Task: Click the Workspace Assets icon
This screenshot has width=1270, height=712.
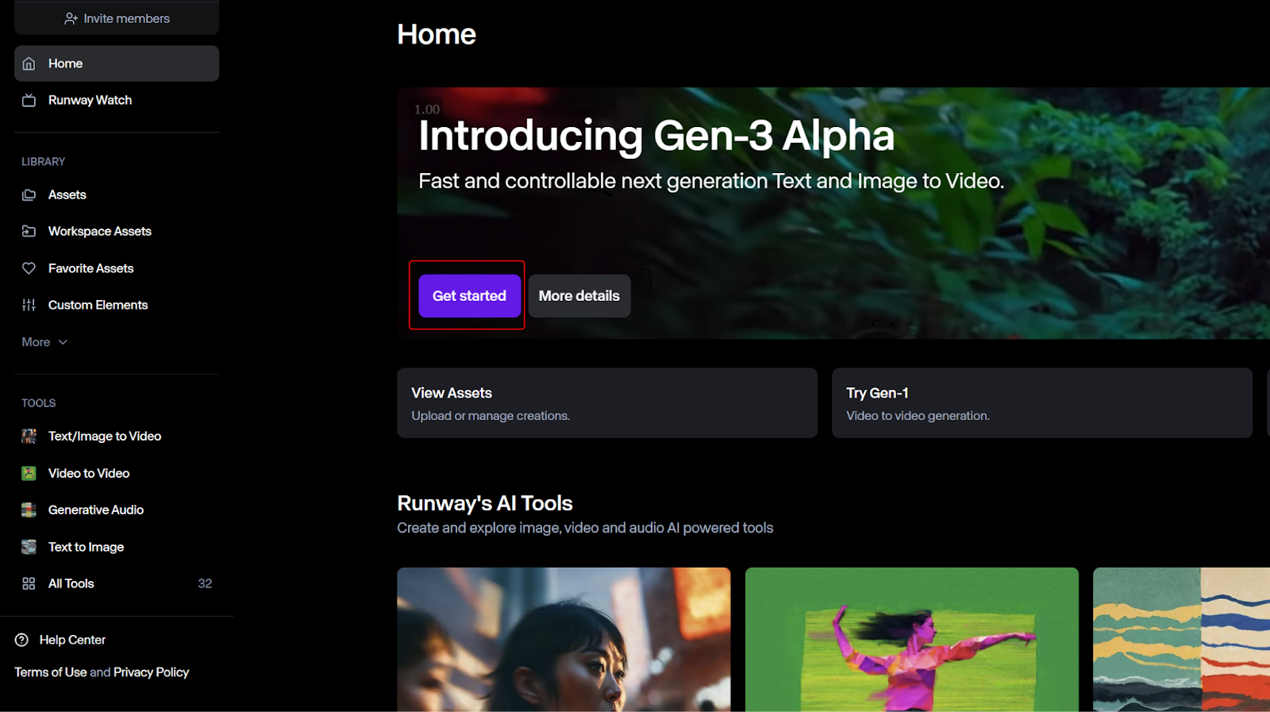Action: [29, 231]
